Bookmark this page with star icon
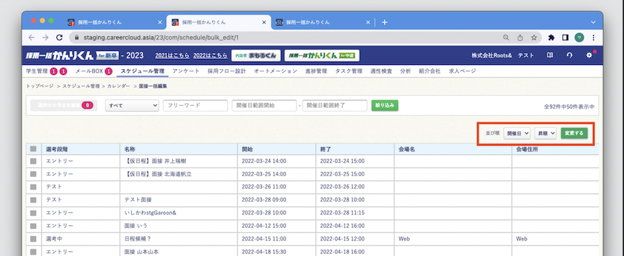Screen dimensions: 624x256 [x=534, y=38]
